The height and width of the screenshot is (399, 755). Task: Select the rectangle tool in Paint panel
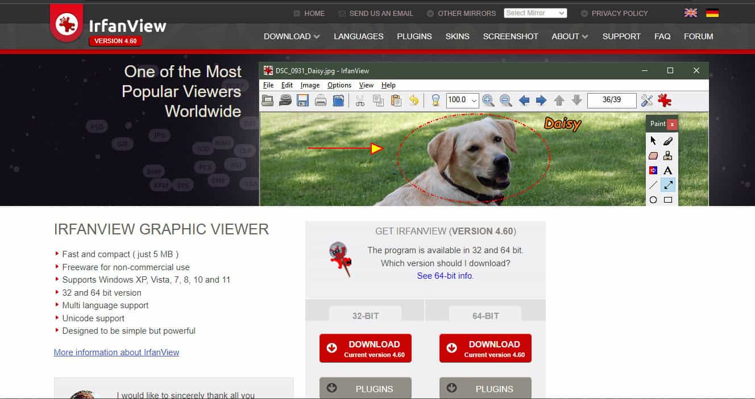(x=668, y=200)
